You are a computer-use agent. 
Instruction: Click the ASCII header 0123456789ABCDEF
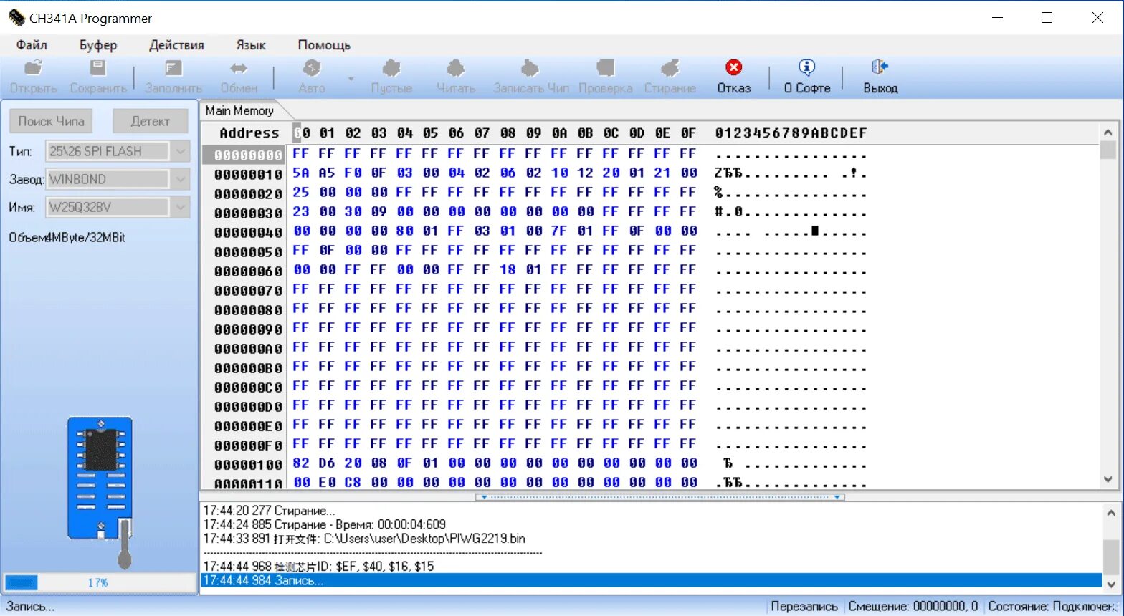791,133
